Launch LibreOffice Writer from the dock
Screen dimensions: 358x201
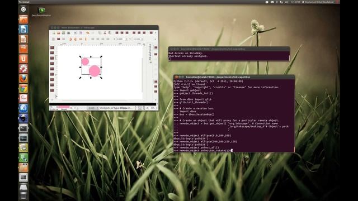coord(23,29)
